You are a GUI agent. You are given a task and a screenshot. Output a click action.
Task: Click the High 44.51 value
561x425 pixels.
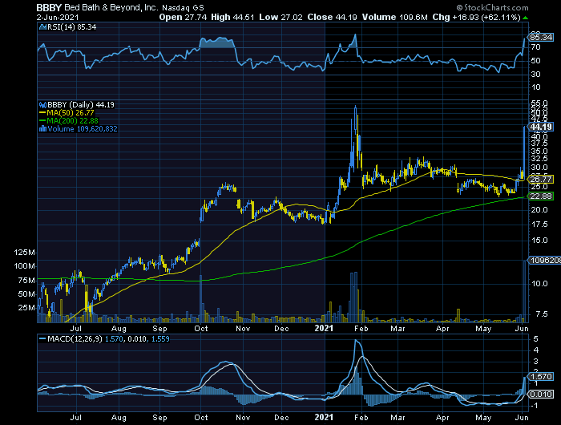coord(232,17)
